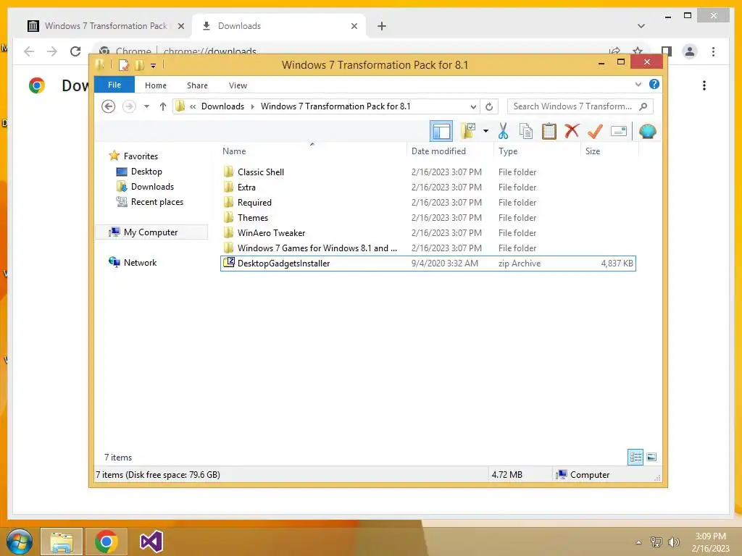Screen dimensions: 742x556
Task: Expand the ribbon with chevron arrow
Action: (638, 84)
